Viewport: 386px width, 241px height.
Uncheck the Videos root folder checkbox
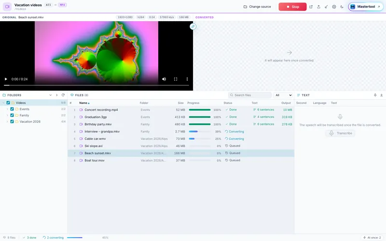coord(8,103)
